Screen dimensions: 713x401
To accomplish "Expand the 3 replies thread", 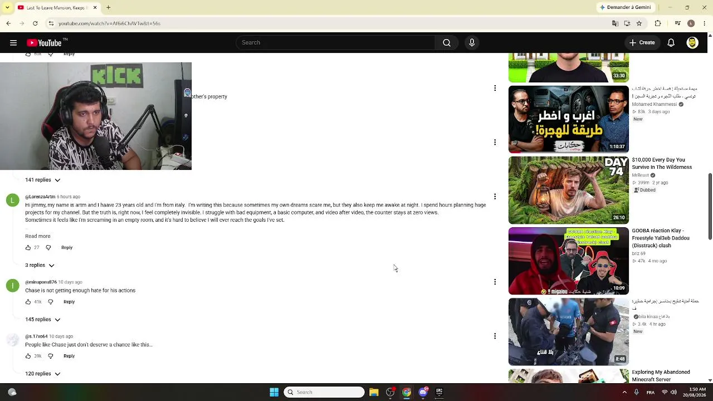I will click(x=40, y=265).
